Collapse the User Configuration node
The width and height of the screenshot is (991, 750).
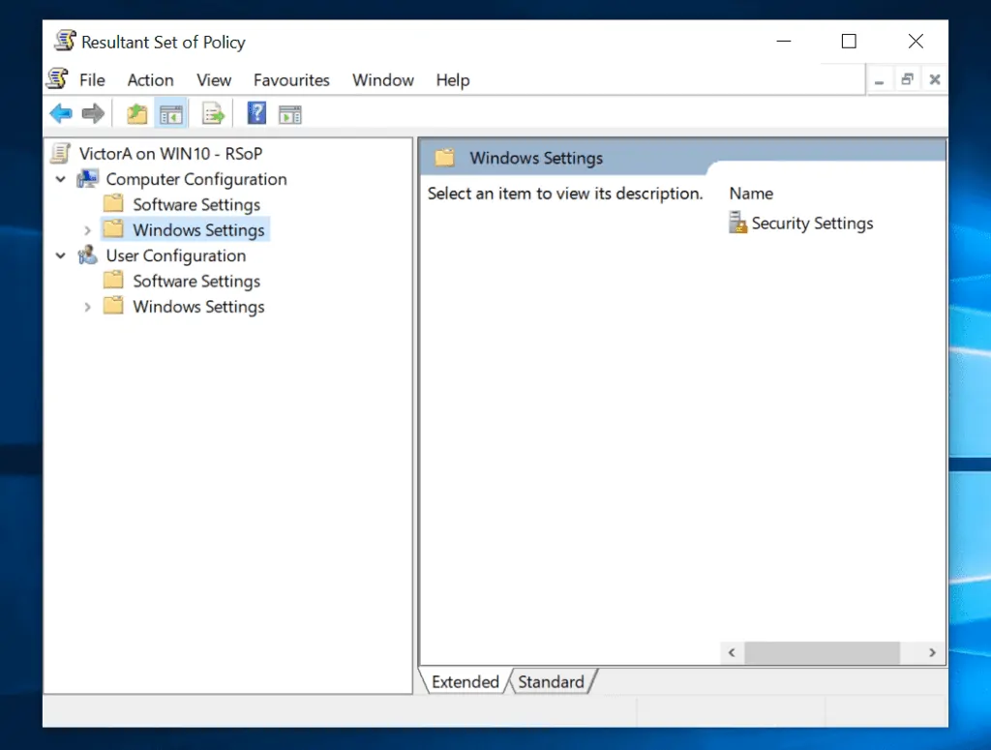tap(61, 255)
